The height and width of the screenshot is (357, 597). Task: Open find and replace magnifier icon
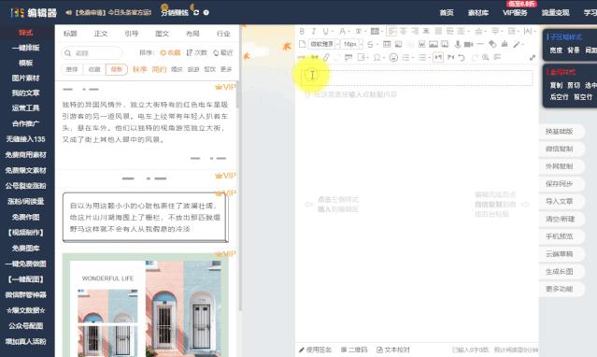coord(486,57)
